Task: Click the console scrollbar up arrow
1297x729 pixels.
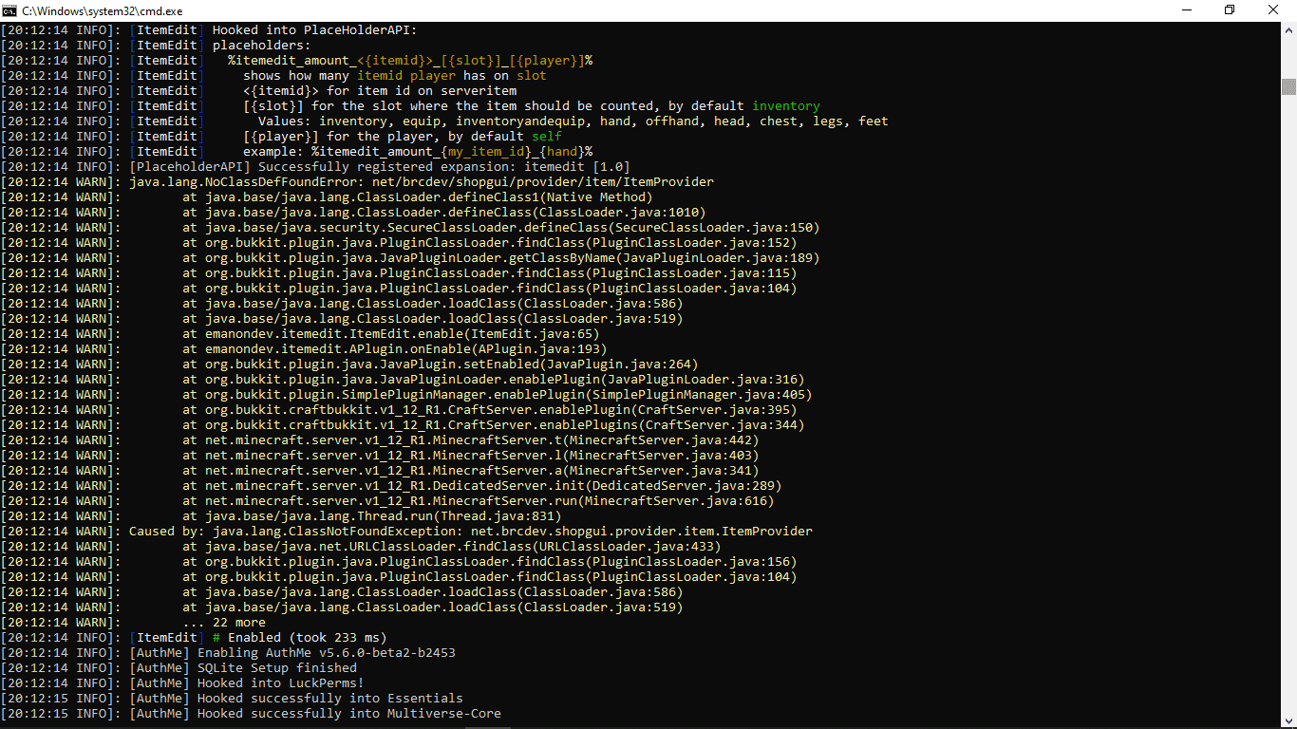Action: pos(1288,28)
